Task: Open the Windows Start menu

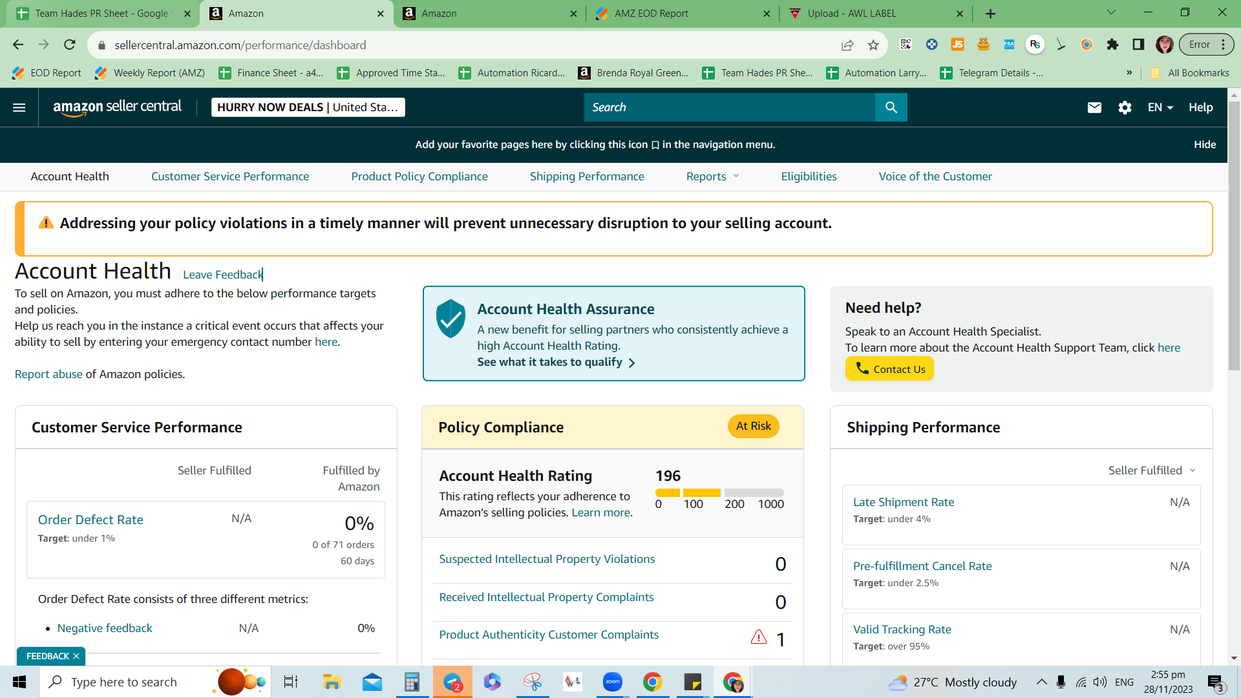Action: click(x=19, y=682)
